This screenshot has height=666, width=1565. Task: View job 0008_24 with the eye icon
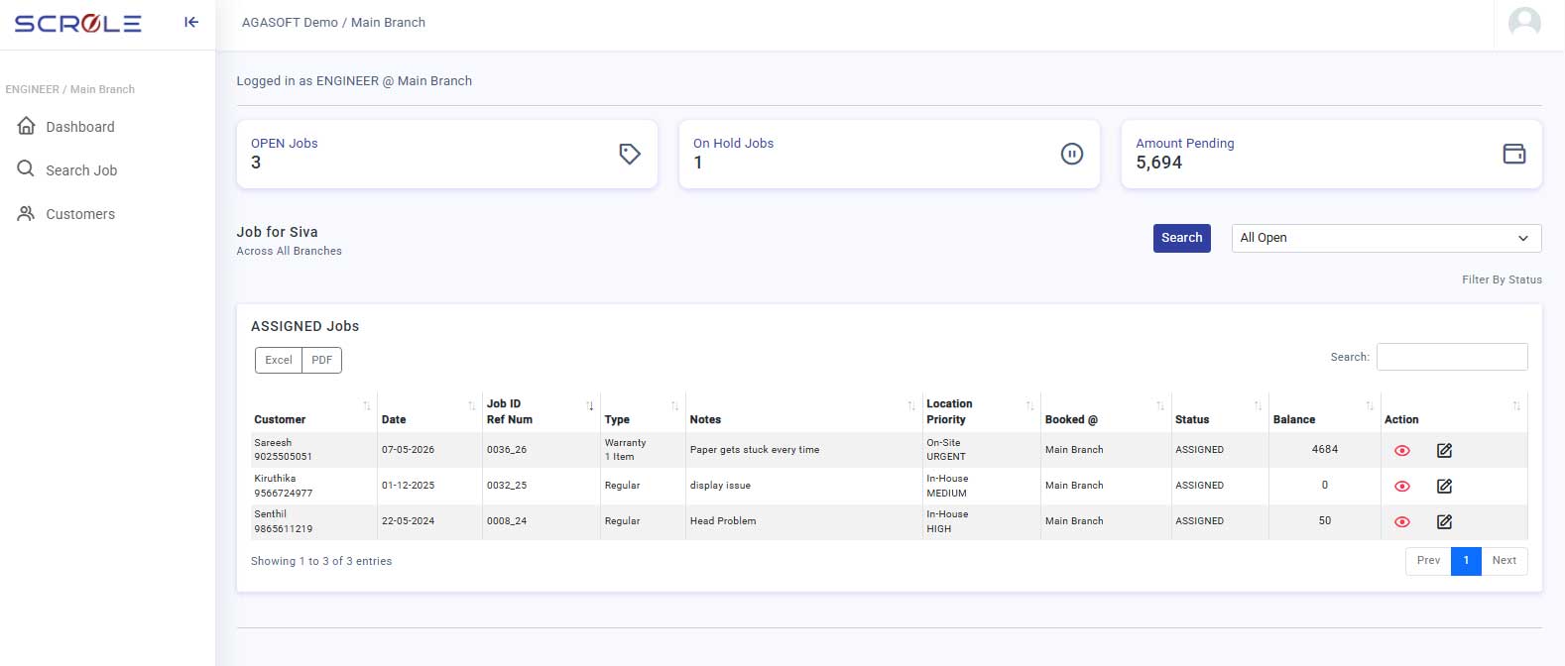coord(1402,521)
